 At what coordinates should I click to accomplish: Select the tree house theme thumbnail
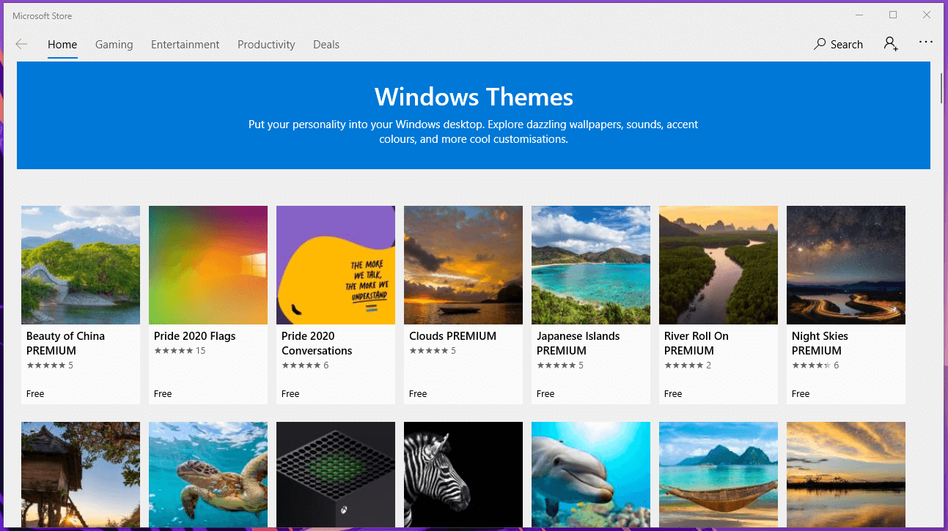pos(81,475)
